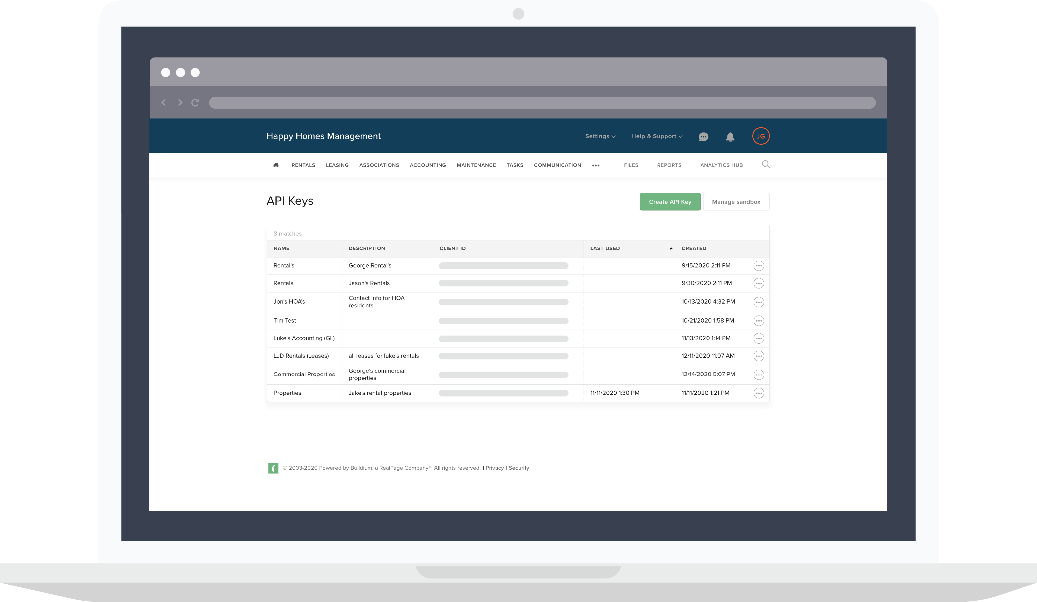Click the Buildium logo in footer
This screenshot has height=602, width=1037.
click(273, 468)
